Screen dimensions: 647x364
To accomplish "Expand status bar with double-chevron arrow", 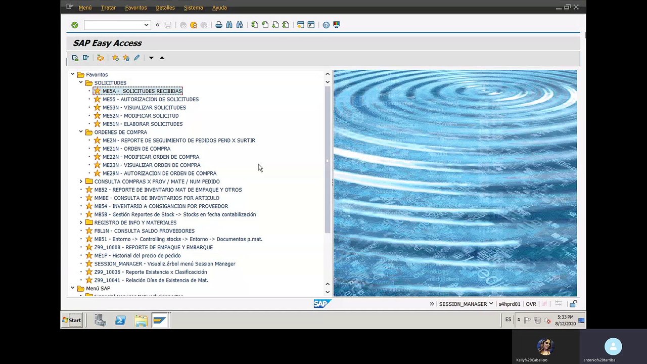I will tap(432, 304).
